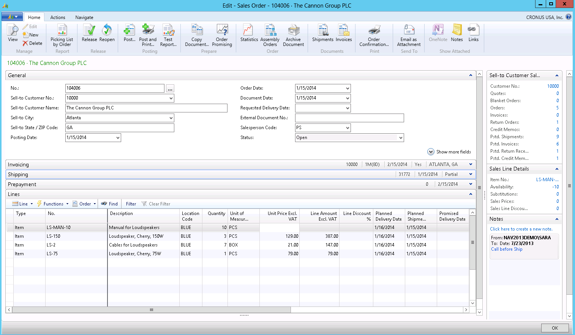Open Sell-to Customer No. dropdown
The image size is (575, 335).
171,98
